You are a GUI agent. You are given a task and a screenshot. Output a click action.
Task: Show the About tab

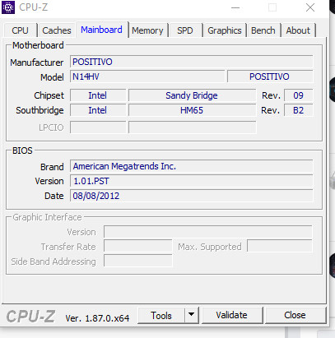click(x=298, y=30)
